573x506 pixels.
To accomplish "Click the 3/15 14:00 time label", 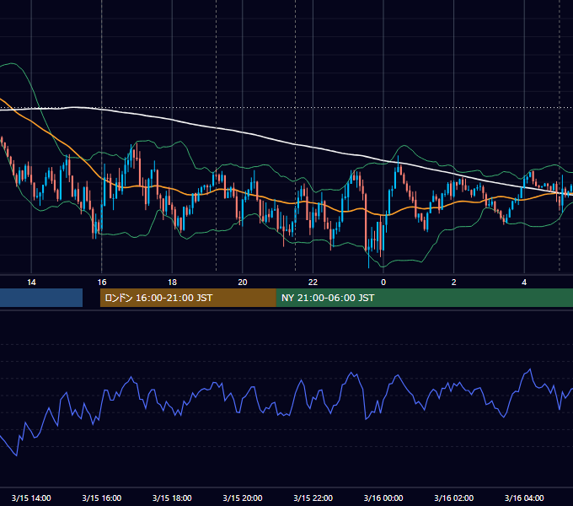I will [x=31, y=498].
